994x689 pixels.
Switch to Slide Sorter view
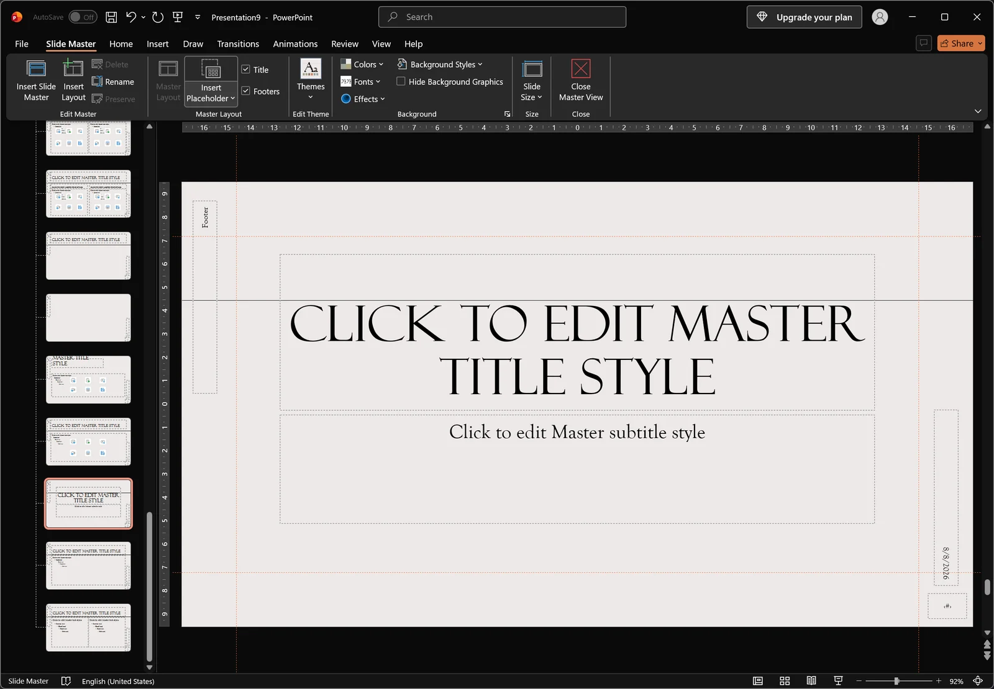[x=785, y=681]
